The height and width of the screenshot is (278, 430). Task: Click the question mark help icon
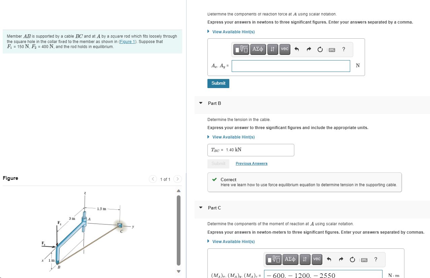(x=343, y=49)
